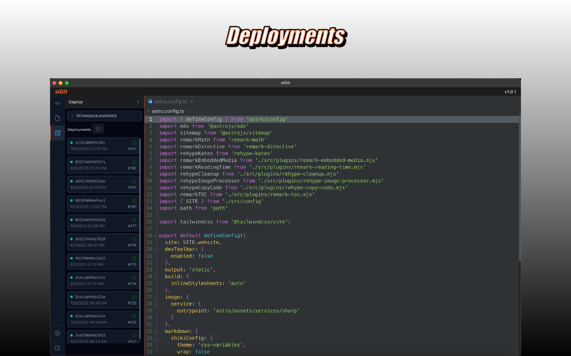
Task: Click success check icon on deployment #180
Action: [134, 200]
